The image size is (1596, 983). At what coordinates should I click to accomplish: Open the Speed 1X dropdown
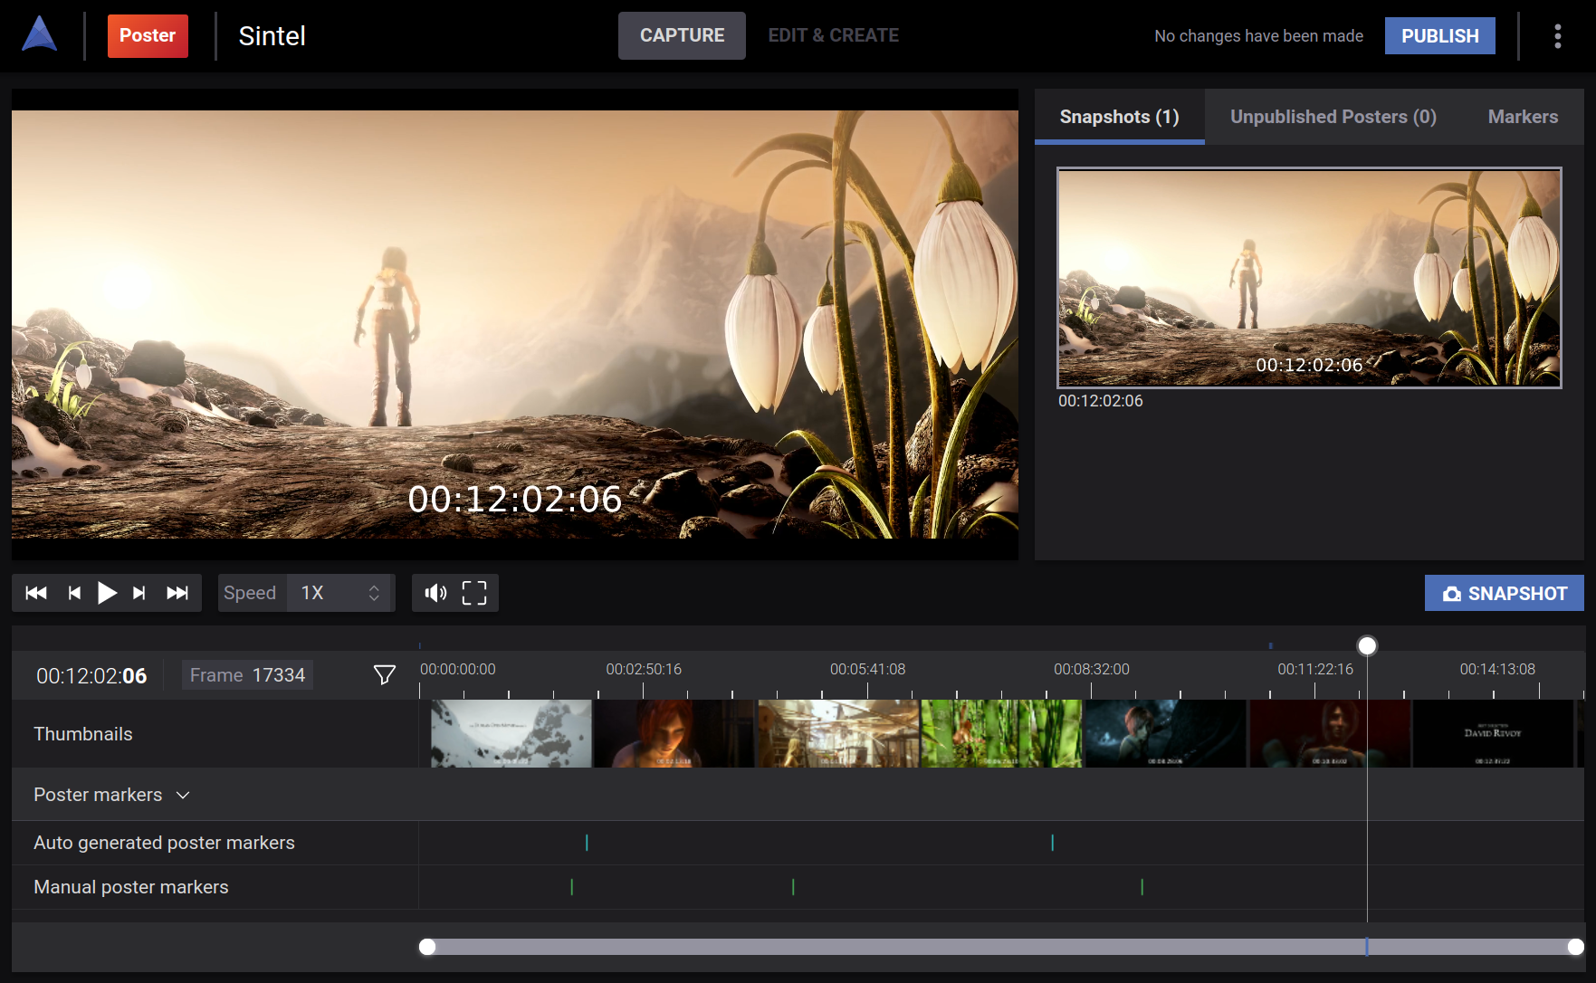(x=340, y=593)
